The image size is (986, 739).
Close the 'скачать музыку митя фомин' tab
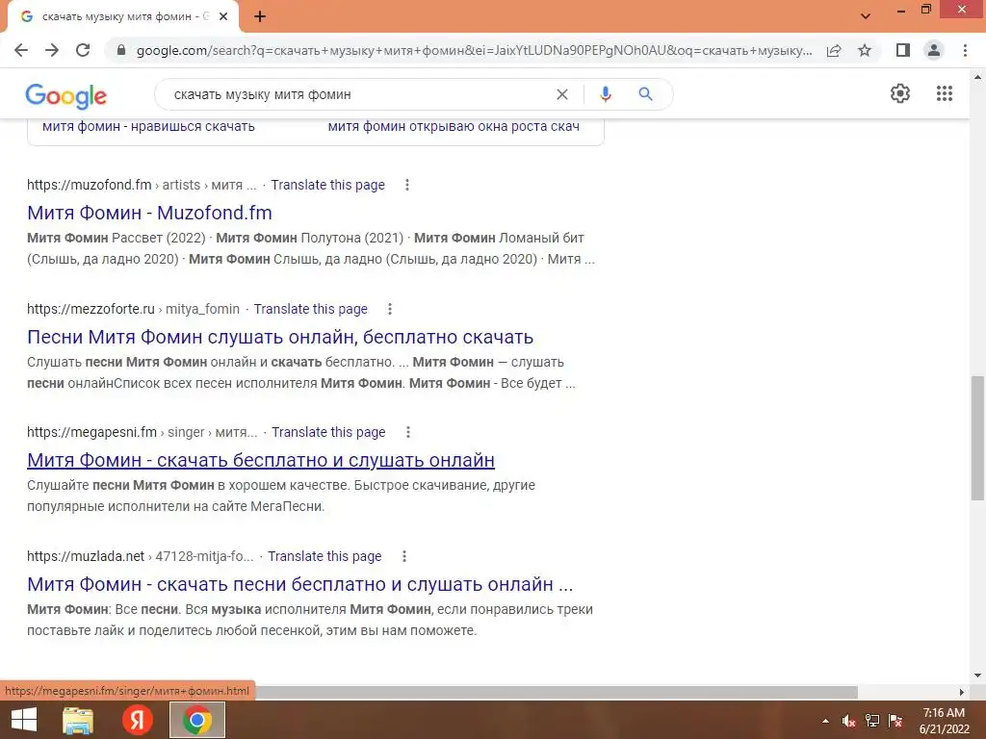(x=223, y=17)
